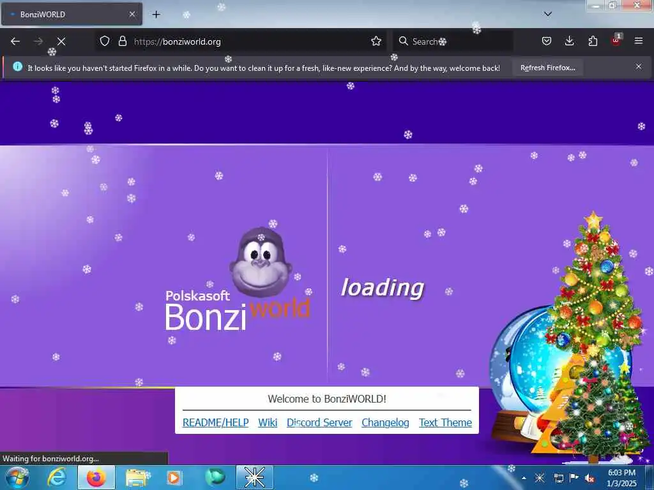Launch Internet Explorer from the taskbar
The height and width of the screenshot is (490, 654).
[57, 477]
